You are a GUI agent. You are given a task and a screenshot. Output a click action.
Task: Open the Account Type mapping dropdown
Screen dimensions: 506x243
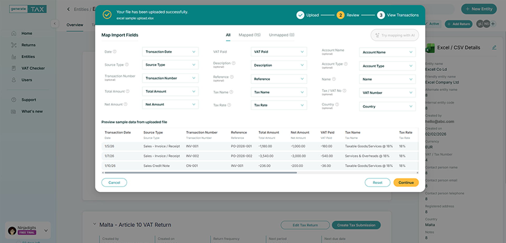(x=387, y=66)
